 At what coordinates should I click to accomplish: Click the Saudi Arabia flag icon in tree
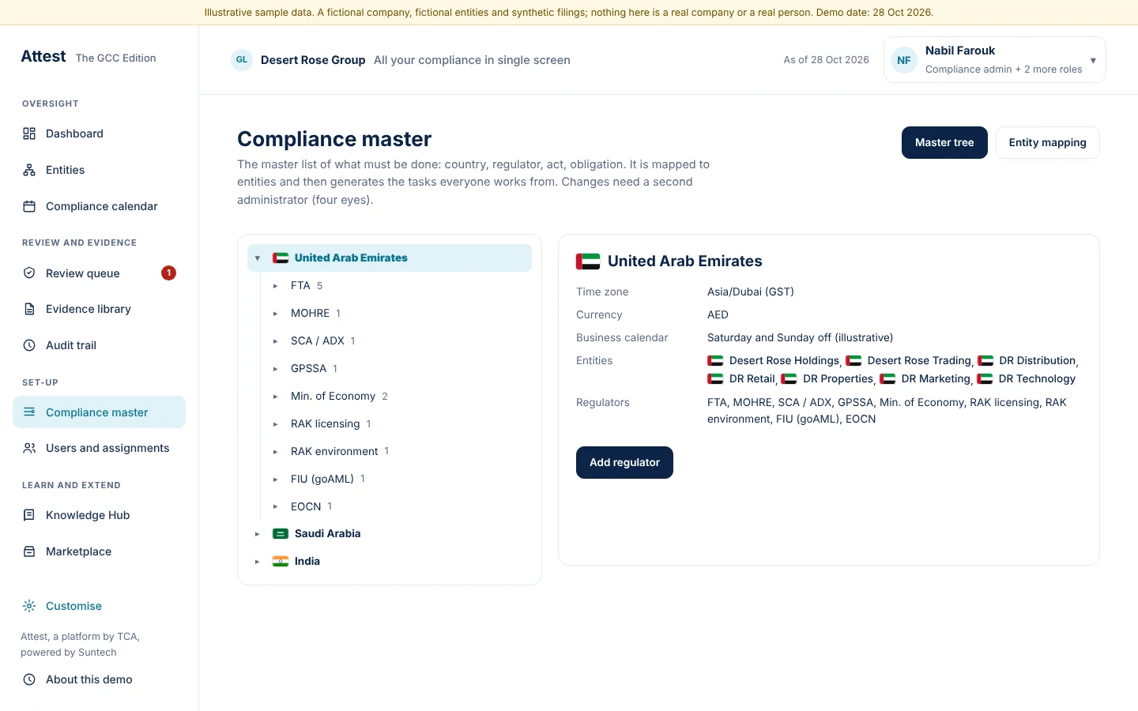281,534
